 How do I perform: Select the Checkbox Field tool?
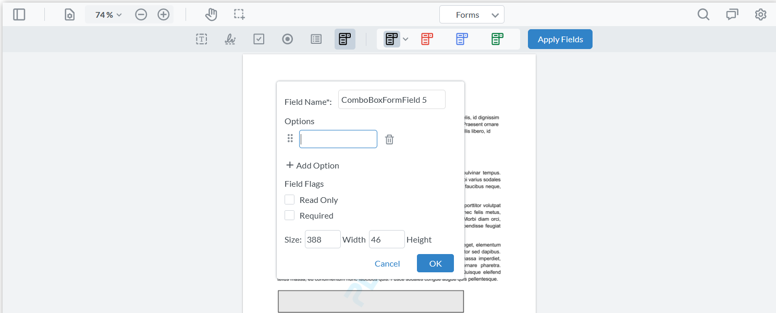pos(258,39)
